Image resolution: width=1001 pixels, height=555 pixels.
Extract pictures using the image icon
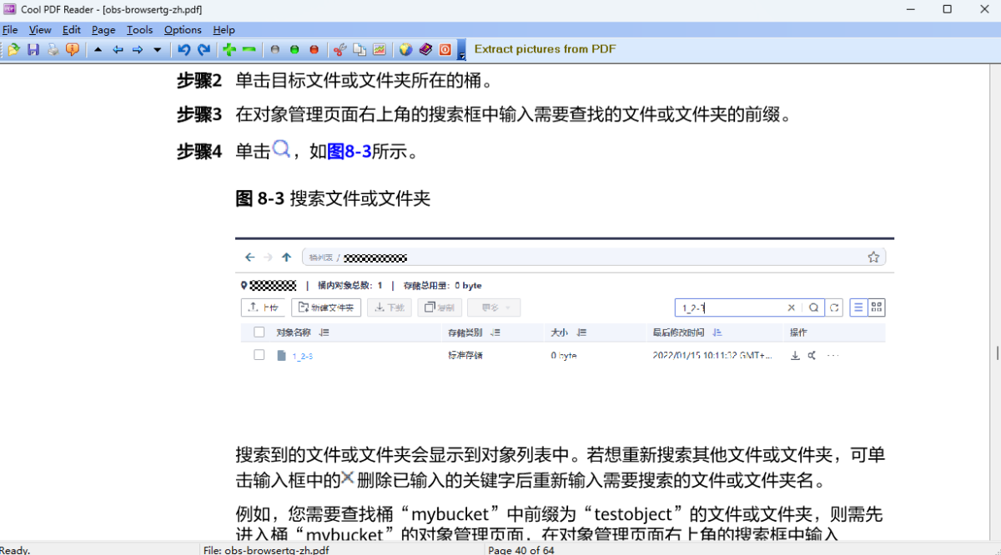click(x=378, y=49)
